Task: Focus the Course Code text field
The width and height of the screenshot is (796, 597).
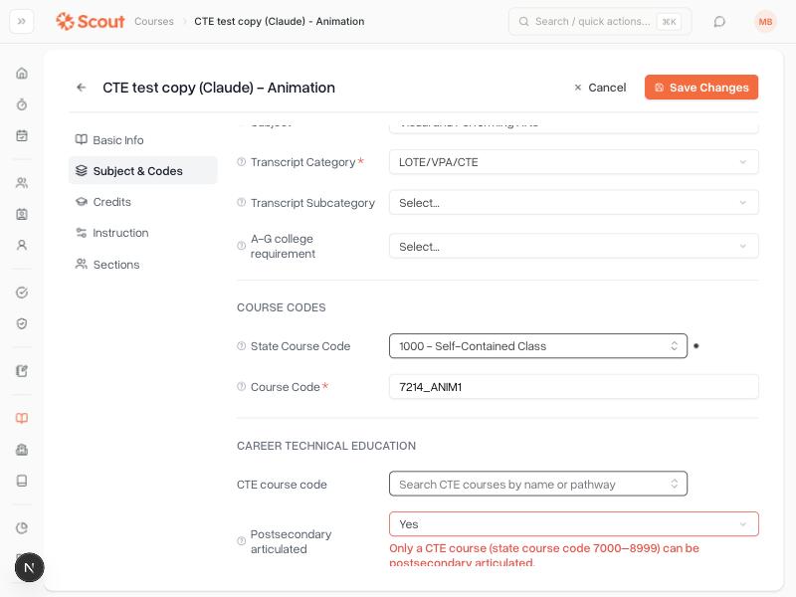Action: click(x=574, y=387)
